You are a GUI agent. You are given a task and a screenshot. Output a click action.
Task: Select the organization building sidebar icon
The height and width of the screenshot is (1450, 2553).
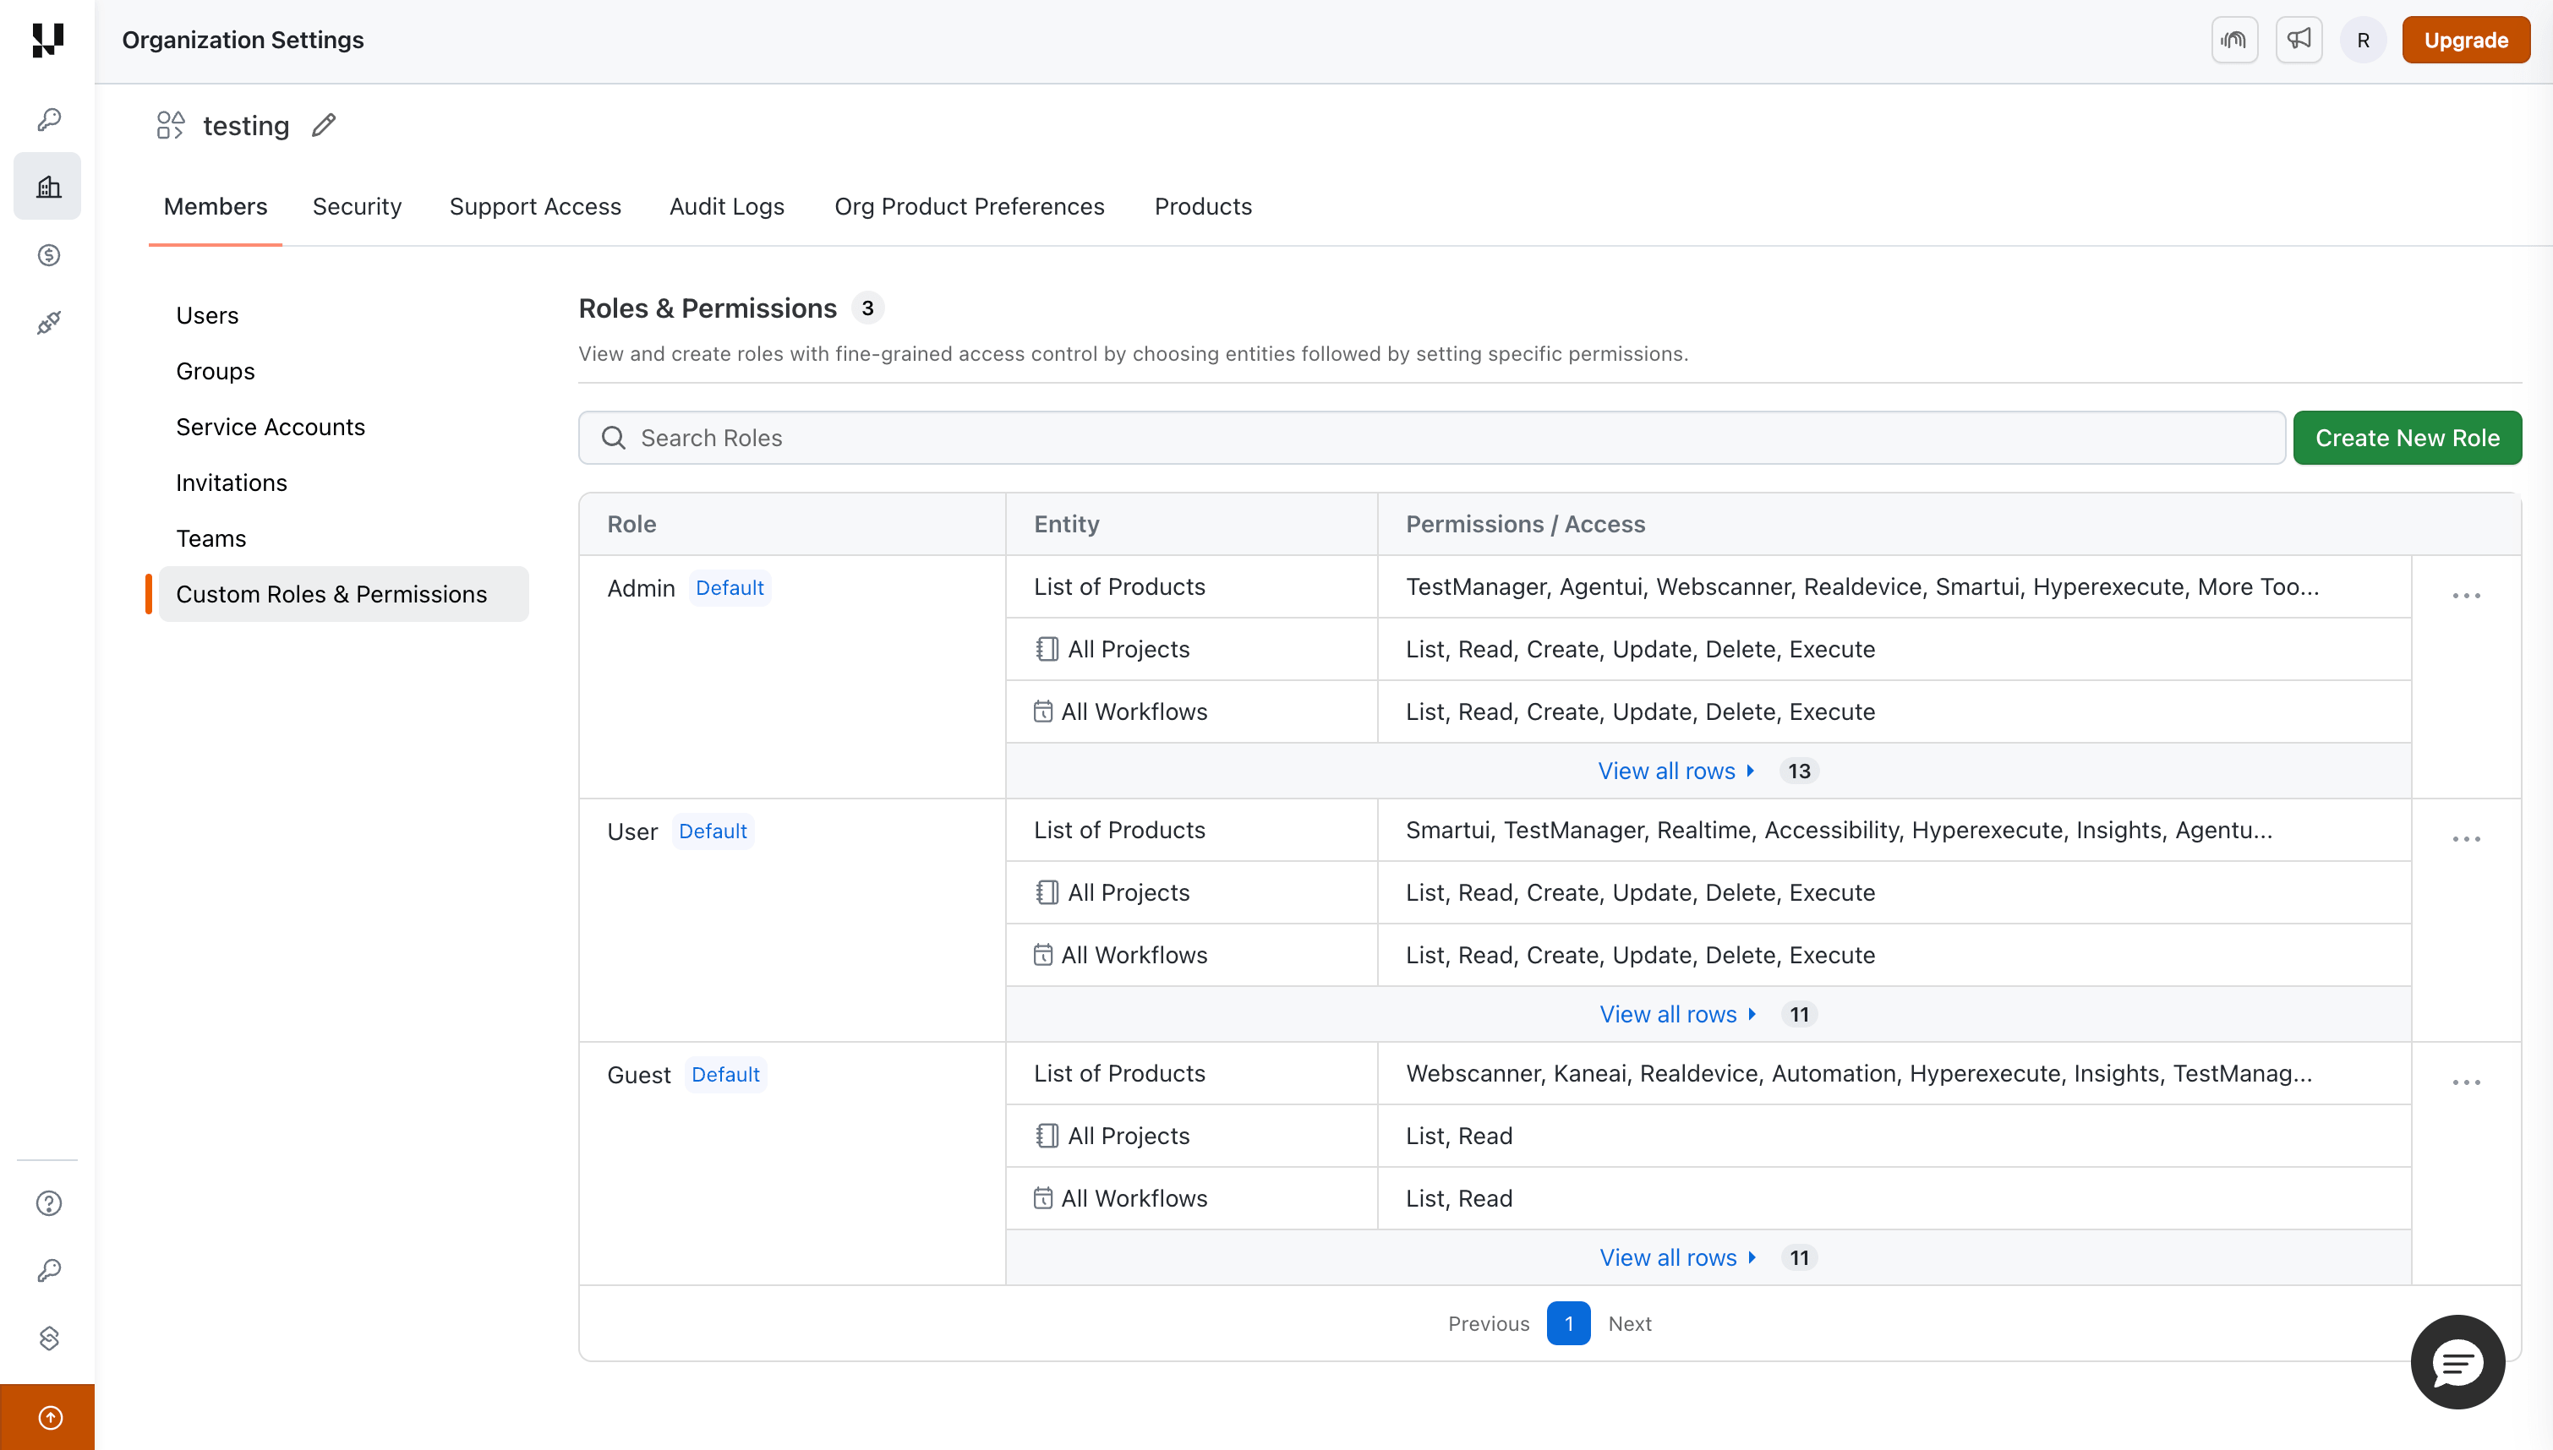[48, 186]
